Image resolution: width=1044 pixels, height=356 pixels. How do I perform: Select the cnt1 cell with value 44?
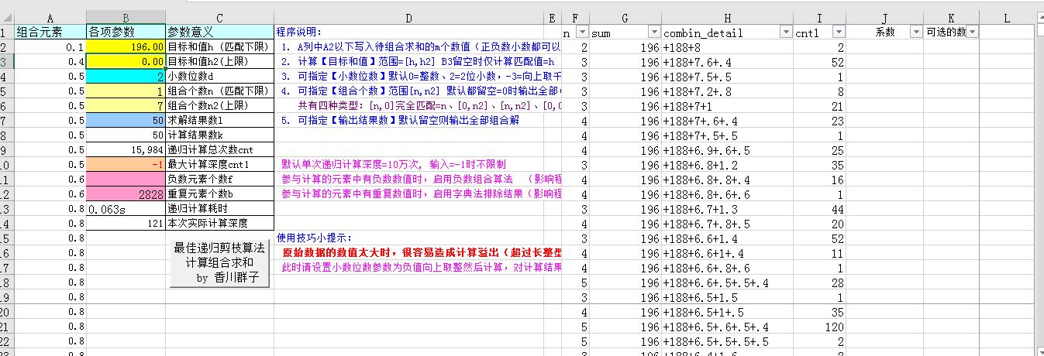(x=820, y=208)
